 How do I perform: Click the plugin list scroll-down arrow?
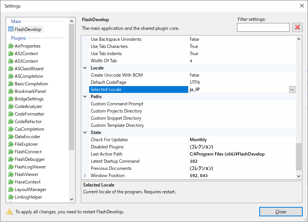72,199
